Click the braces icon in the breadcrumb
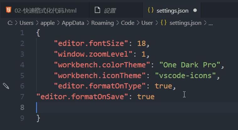The image size is (238, 130). pos(164,23)
